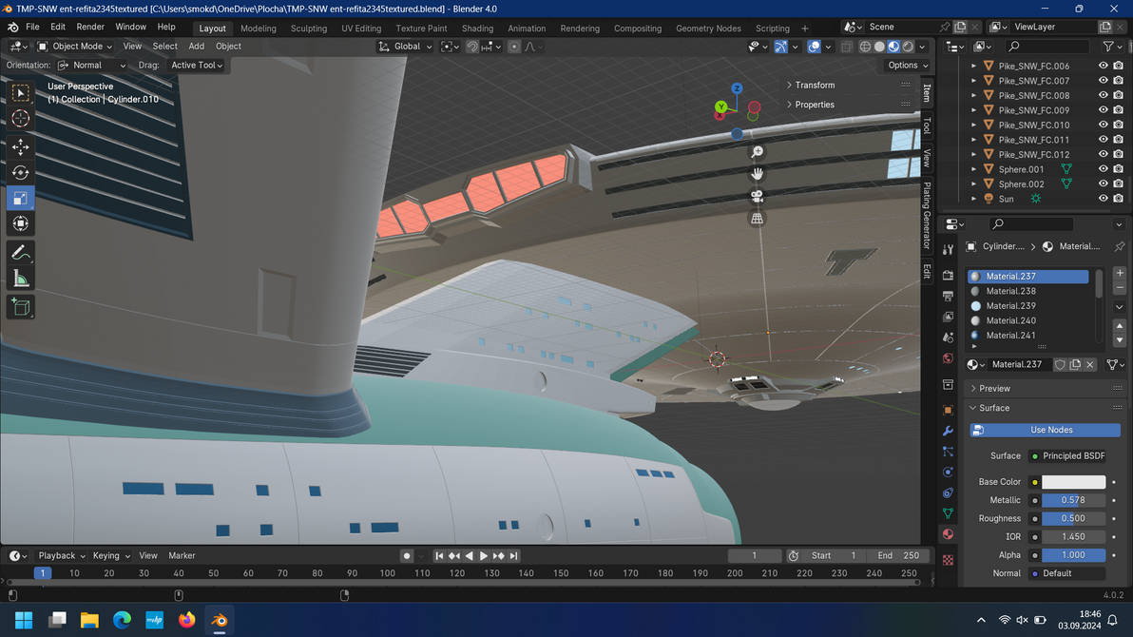Click the pan view hand icon
1133x637 pixels.
757,174
